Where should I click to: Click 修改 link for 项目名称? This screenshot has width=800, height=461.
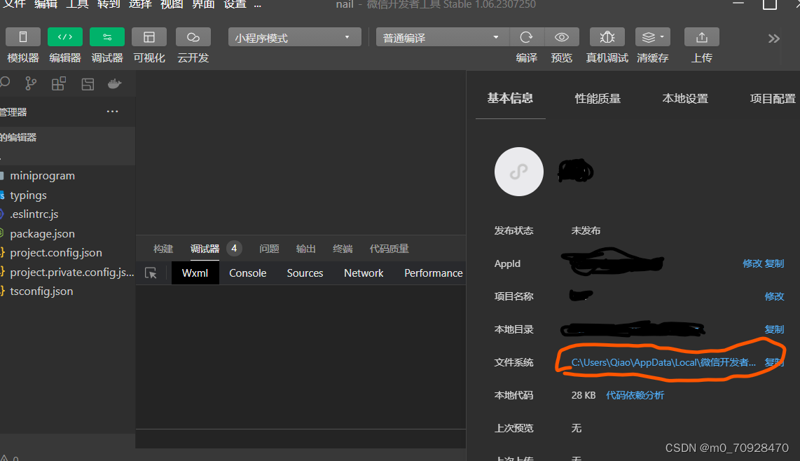coord(774,296)
